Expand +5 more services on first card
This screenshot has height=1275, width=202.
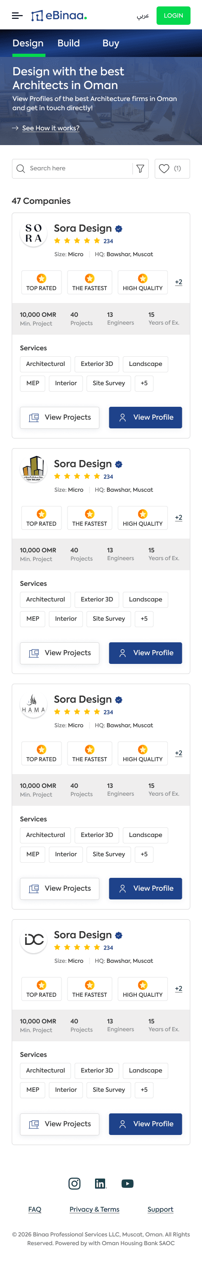144,383
